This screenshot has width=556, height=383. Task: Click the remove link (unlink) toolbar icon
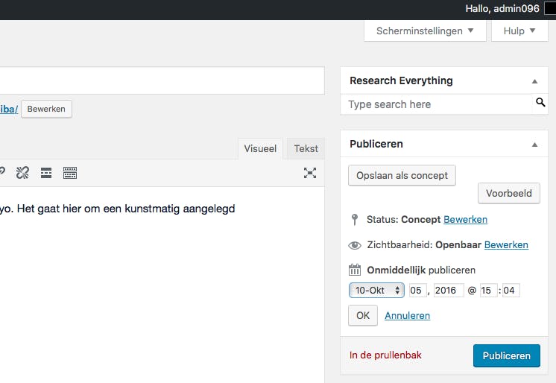[x=22, y=173]
